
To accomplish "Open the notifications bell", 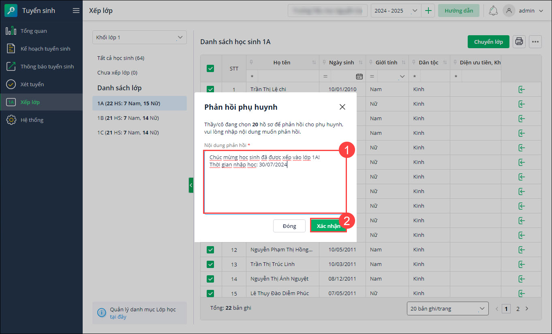I will click(493, 11).
